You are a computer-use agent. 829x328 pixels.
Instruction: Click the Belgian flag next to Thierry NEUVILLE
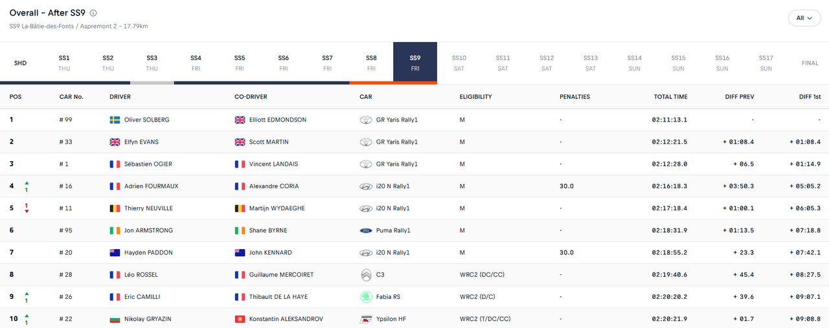pyautogui.click(x=115, y=208)
